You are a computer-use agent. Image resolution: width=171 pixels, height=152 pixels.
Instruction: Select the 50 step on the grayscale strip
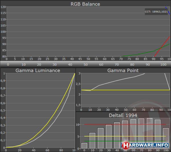pyautogui.click(x=85, y=64)
